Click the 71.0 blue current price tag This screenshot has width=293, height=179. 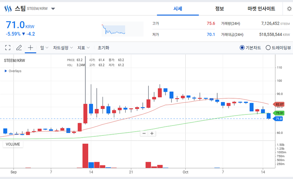(278, 119)
